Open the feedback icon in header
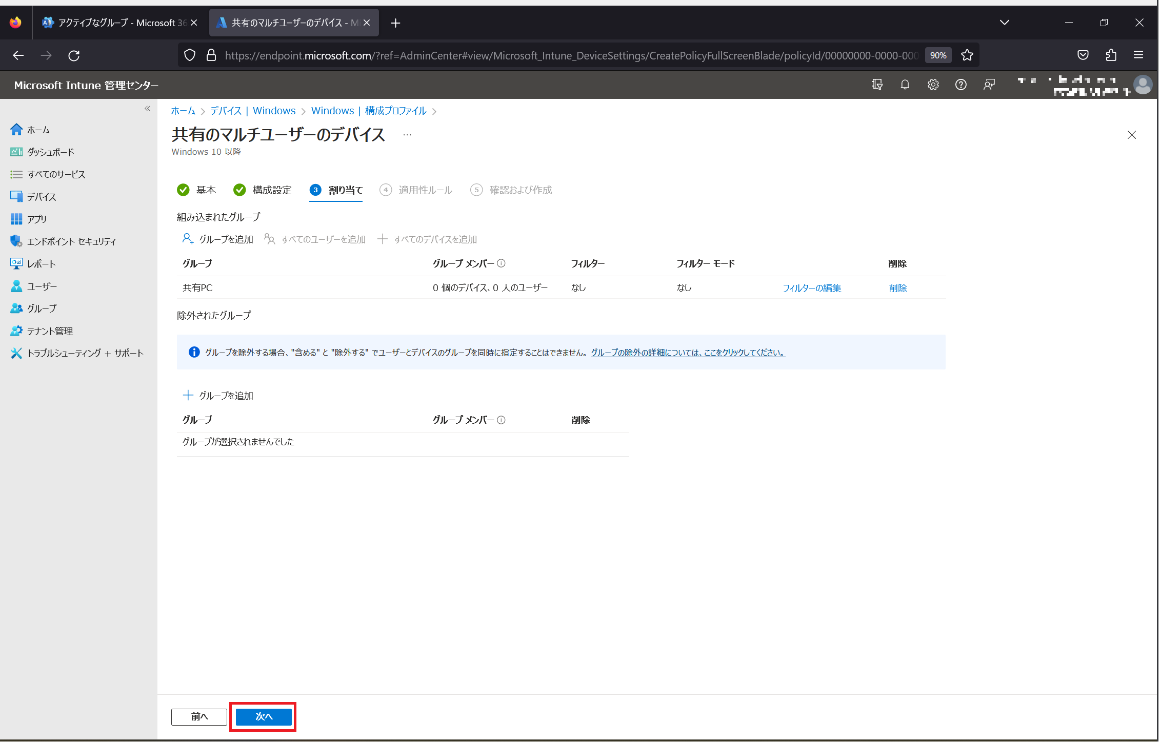The width and height of the screenshot is (1160, 742). tap(989, 85)
